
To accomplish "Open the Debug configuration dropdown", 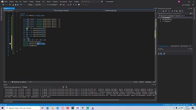I will pos(31,5).
